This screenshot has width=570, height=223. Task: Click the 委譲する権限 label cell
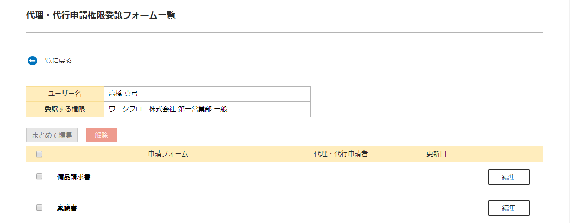tap(65, 109)
